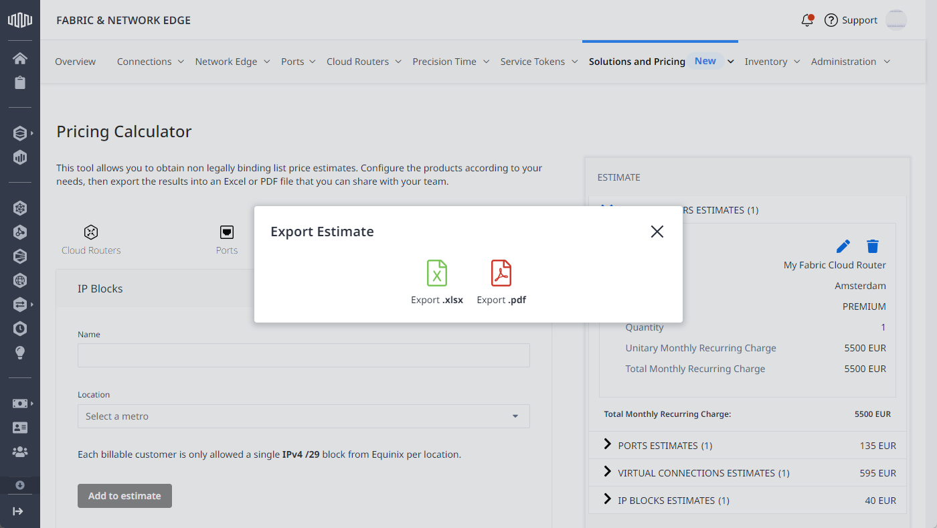Open the clock hexagon sidebar icon
Screen dimensions: 937x528
point(20,329)
